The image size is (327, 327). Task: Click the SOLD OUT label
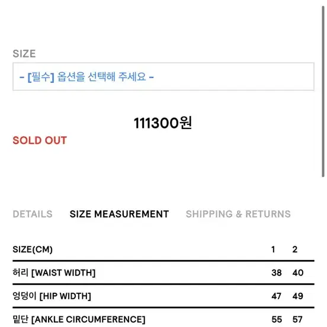point(40,140)
